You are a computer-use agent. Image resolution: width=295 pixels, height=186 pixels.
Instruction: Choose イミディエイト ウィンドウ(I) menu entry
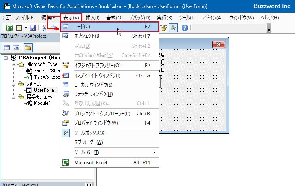coord(110,76)
